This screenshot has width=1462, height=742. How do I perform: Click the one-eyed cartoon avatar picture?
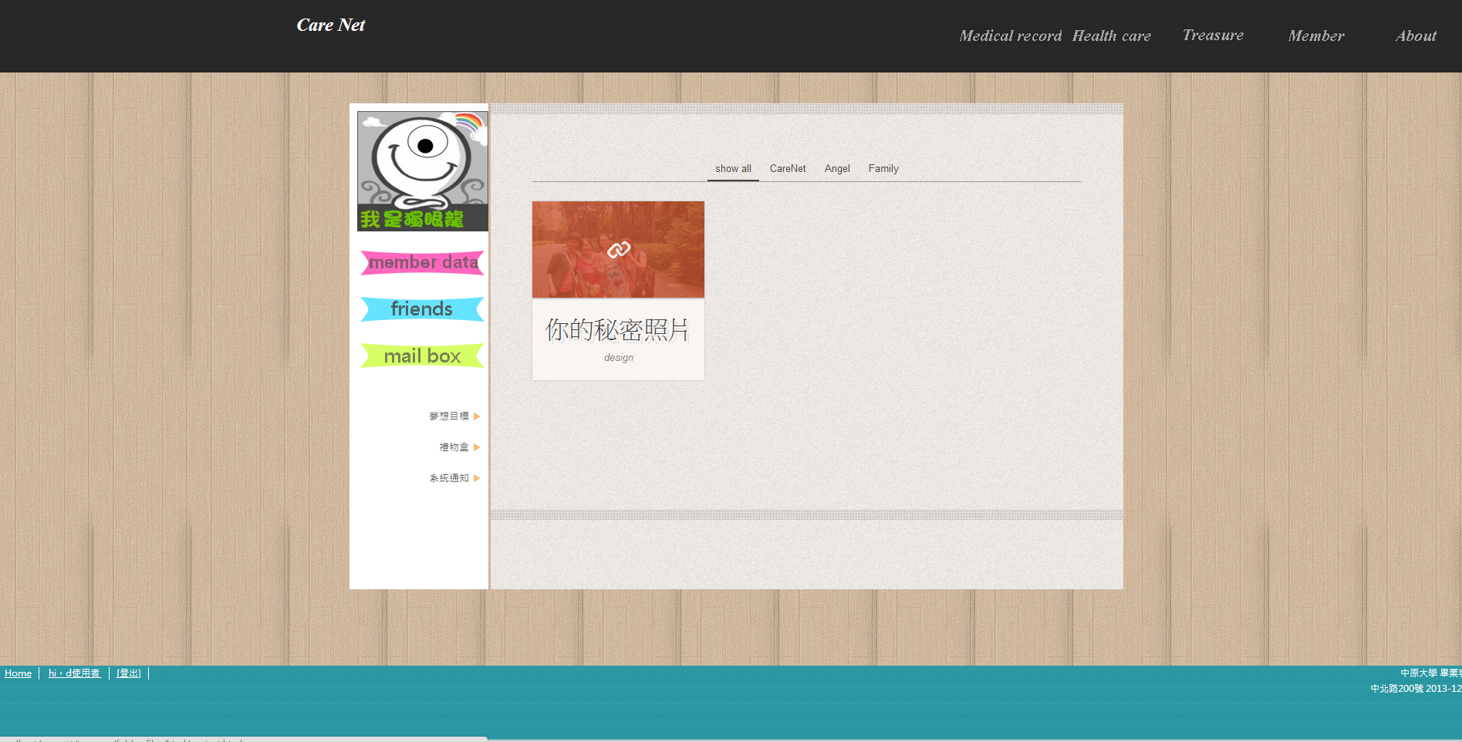pos(422,170)
